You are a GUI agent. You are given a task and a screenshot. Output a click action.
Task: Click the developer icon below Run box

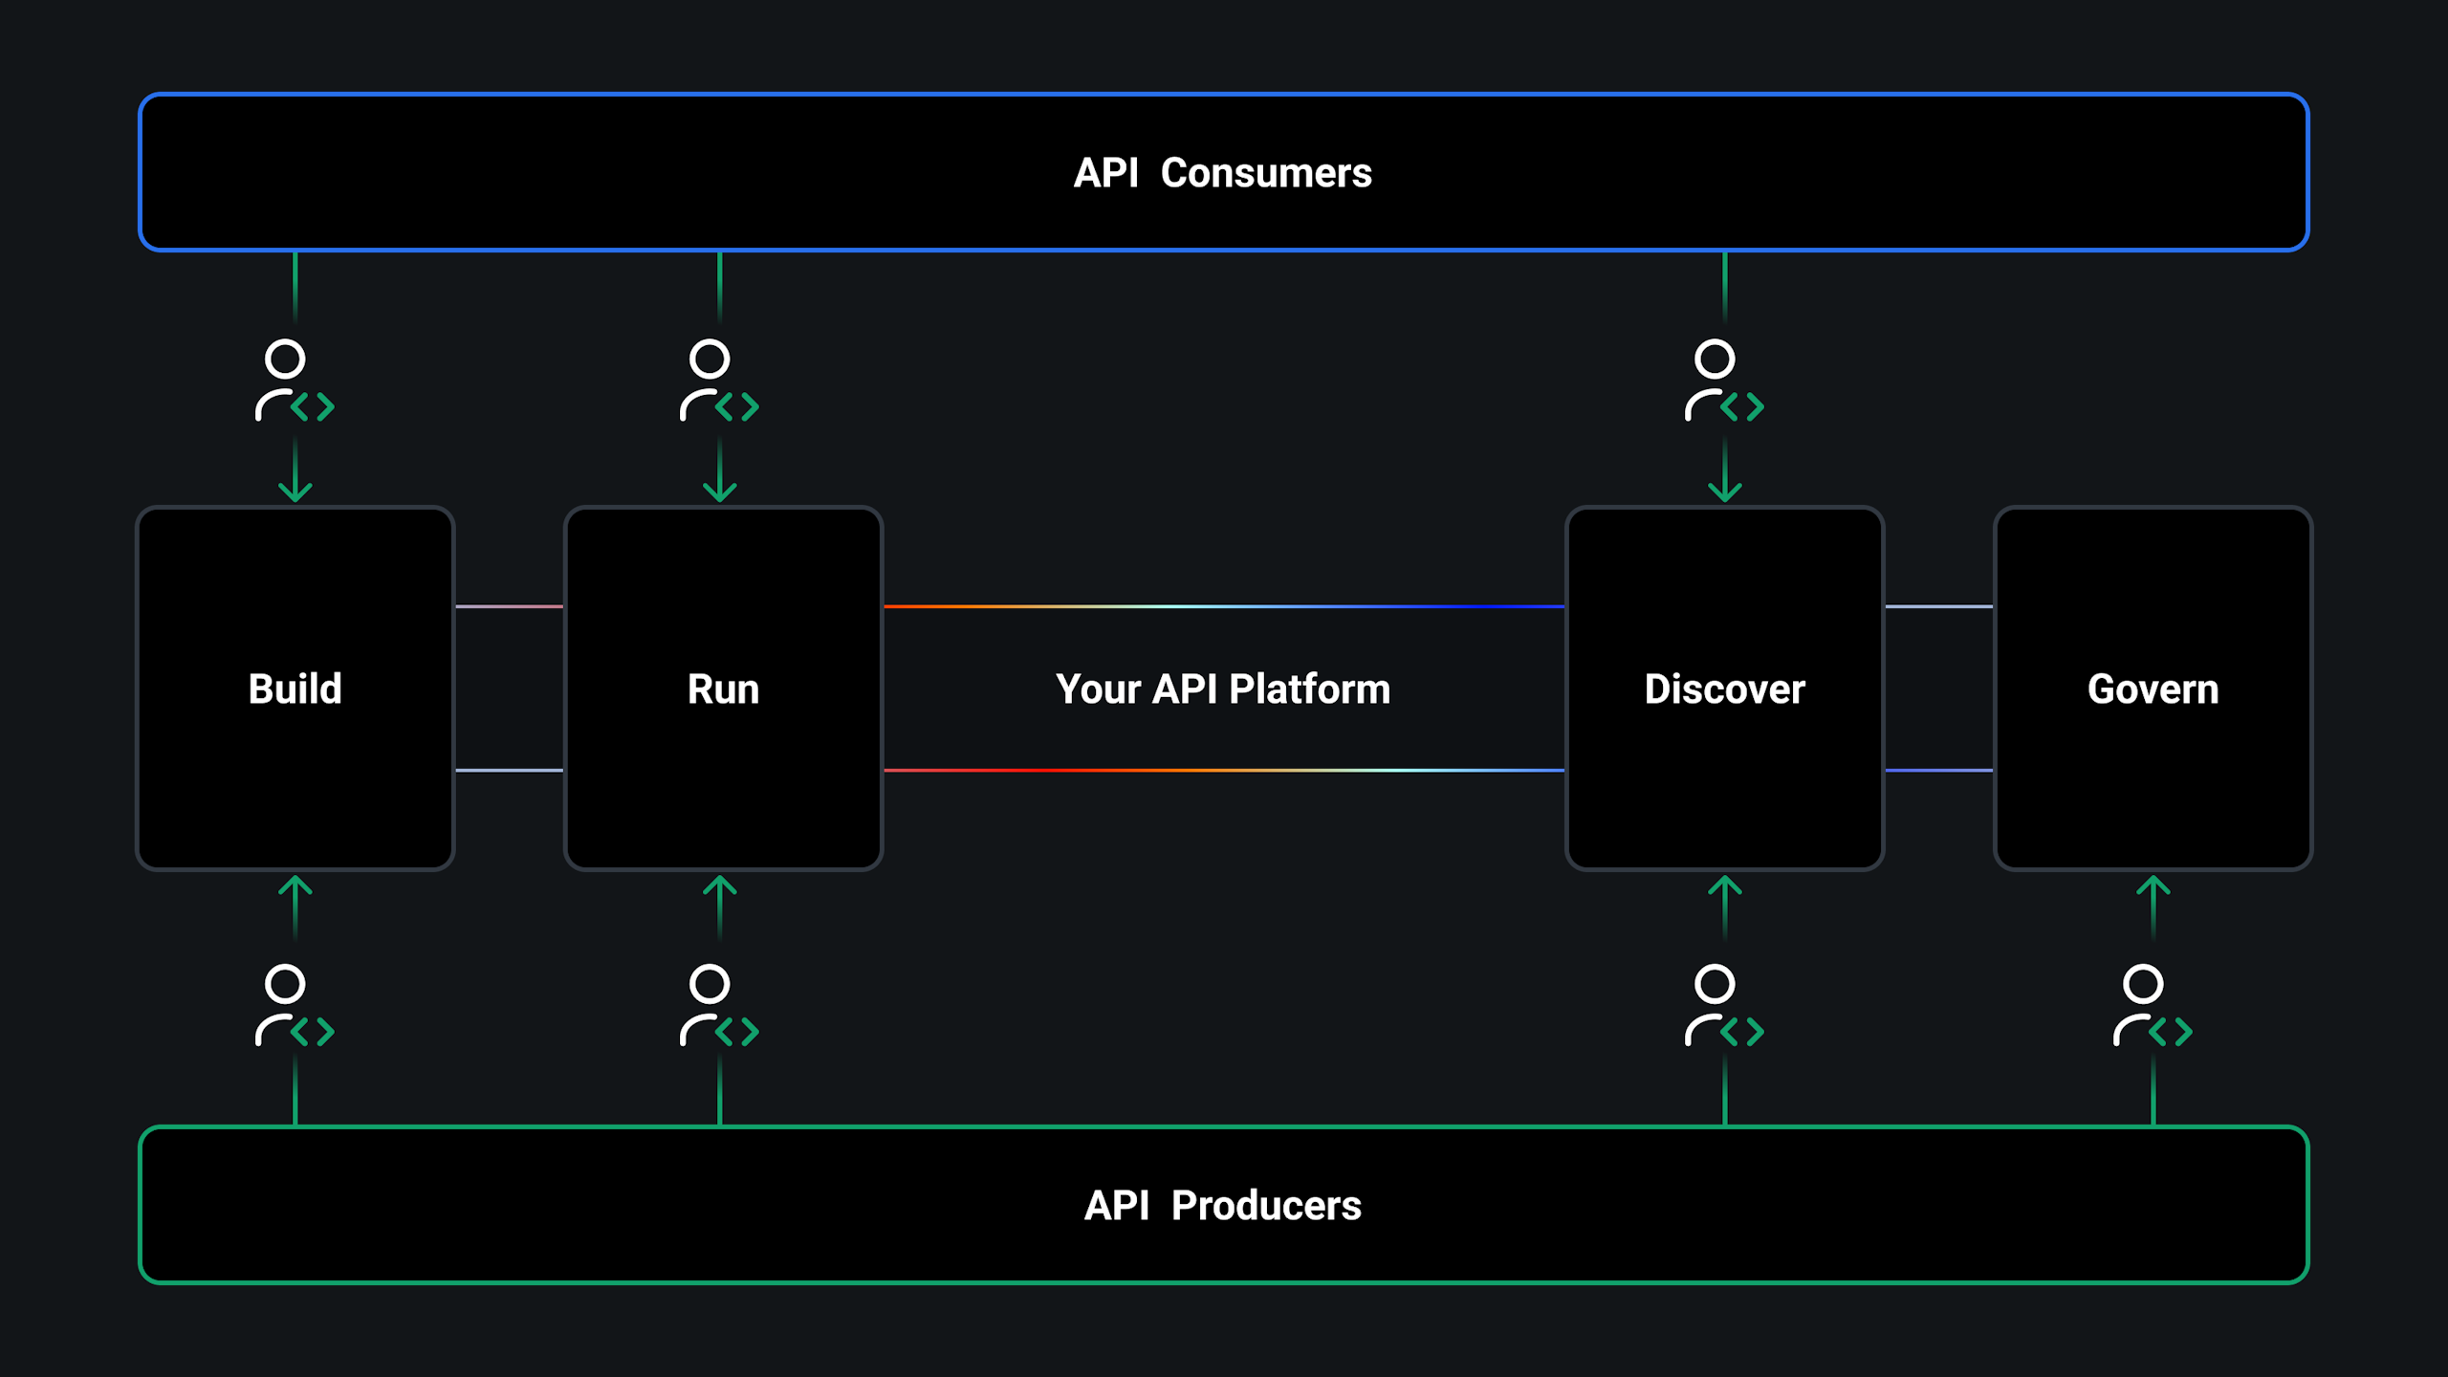[x=718, y=1005]
